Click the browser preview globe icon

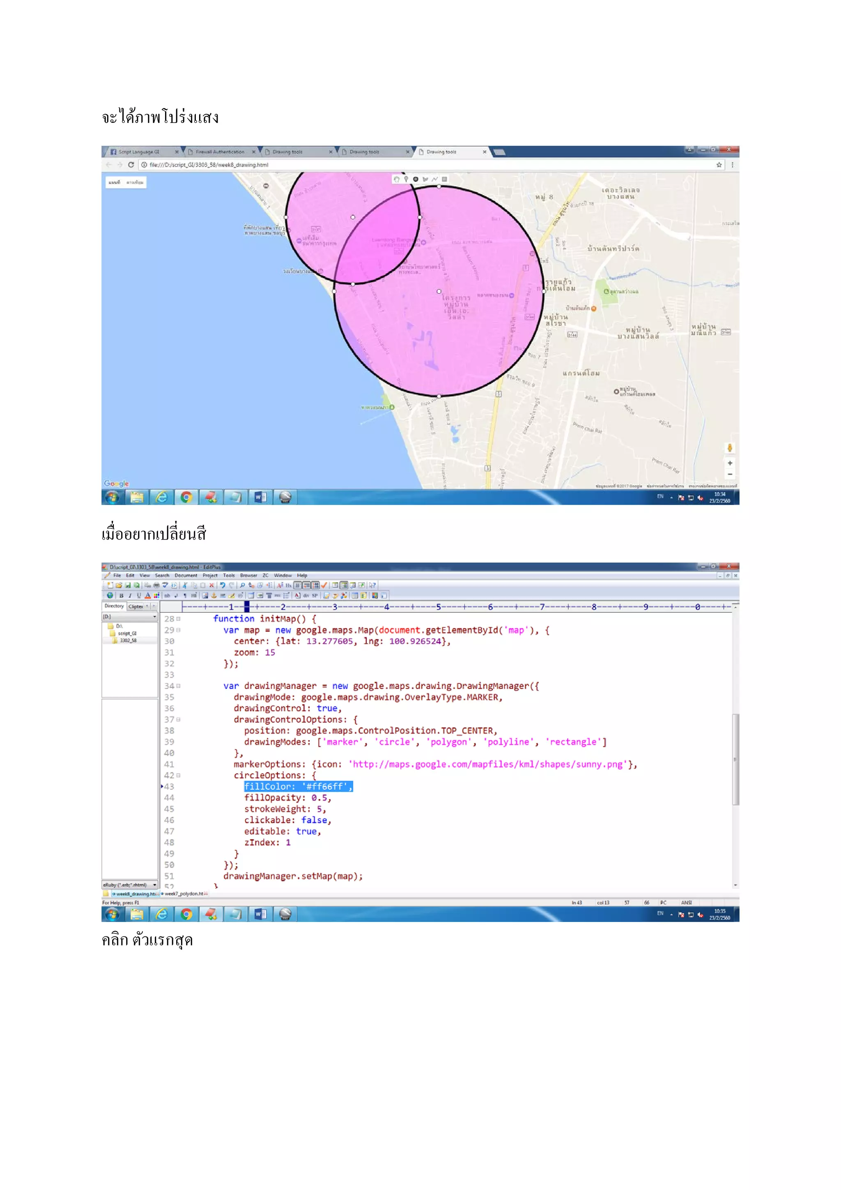pos(110,595)
